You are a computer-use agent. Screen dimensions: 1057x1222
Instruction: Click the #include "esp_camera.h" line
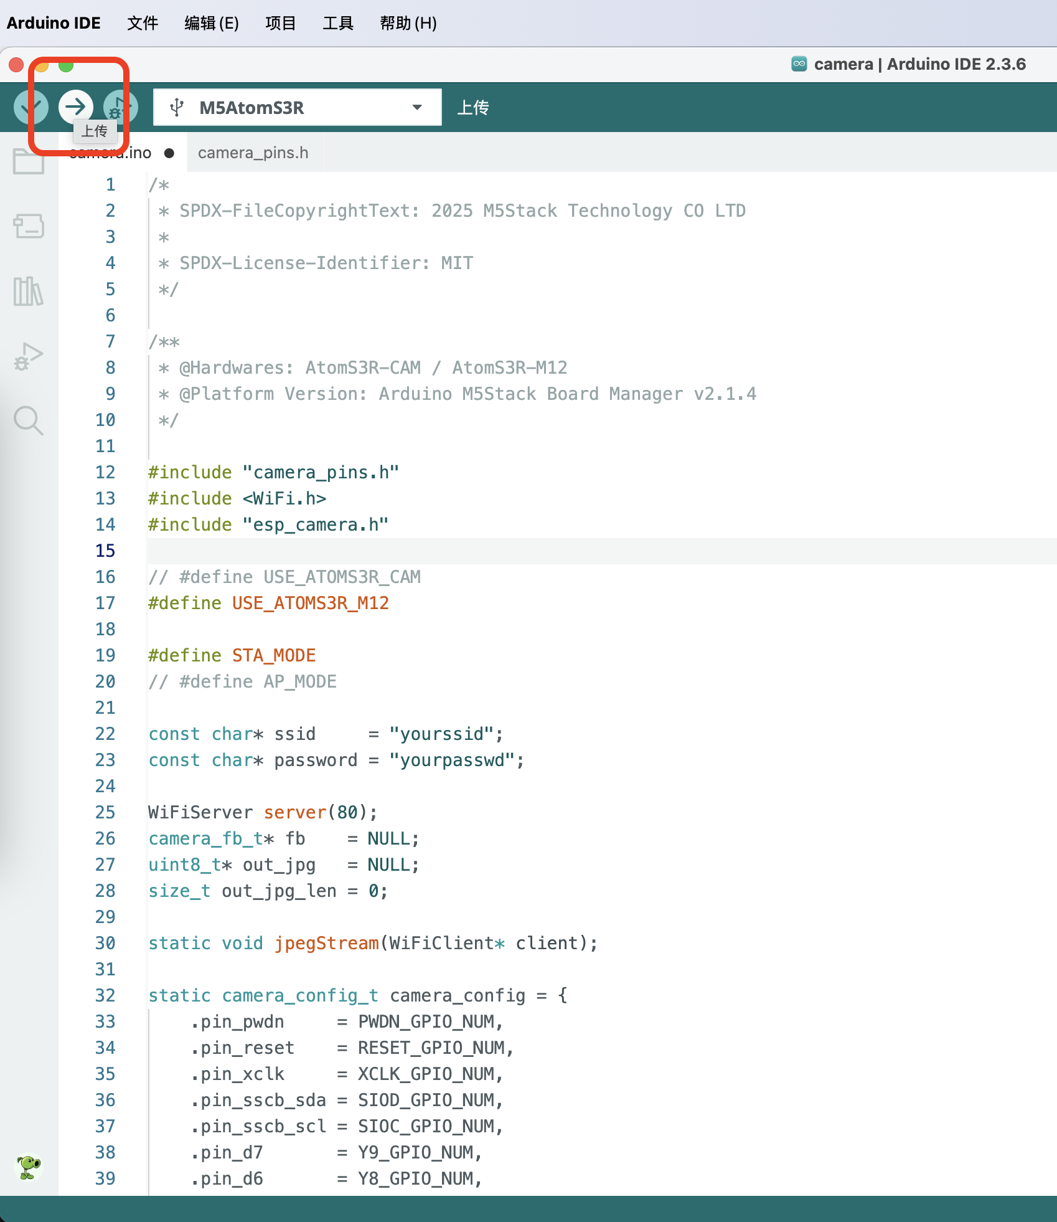268,524
